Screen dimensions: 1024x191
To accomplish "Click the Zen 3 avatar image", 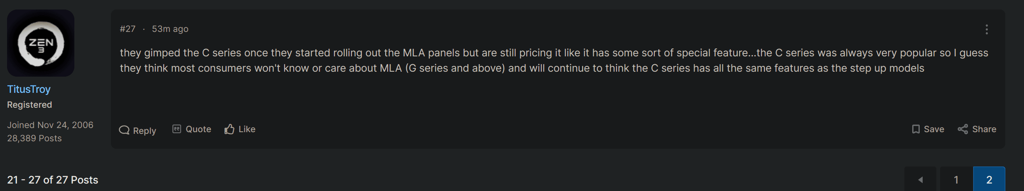I will pos(41,43).
